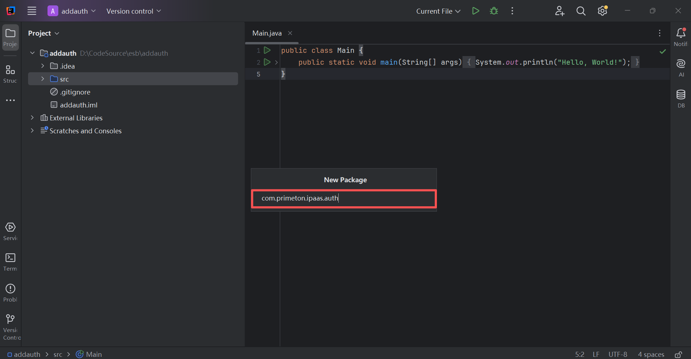Select the Main.java editor tab
691x359 pixels.
[x=267, y=33]
